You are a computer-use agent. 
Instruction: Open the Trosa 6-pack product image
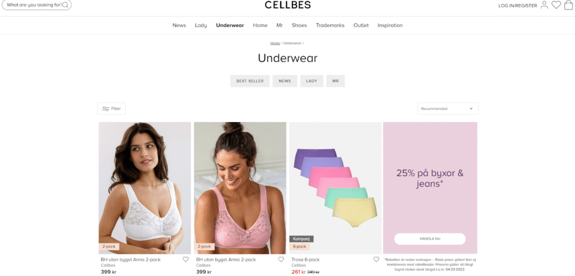pos(335,188)
